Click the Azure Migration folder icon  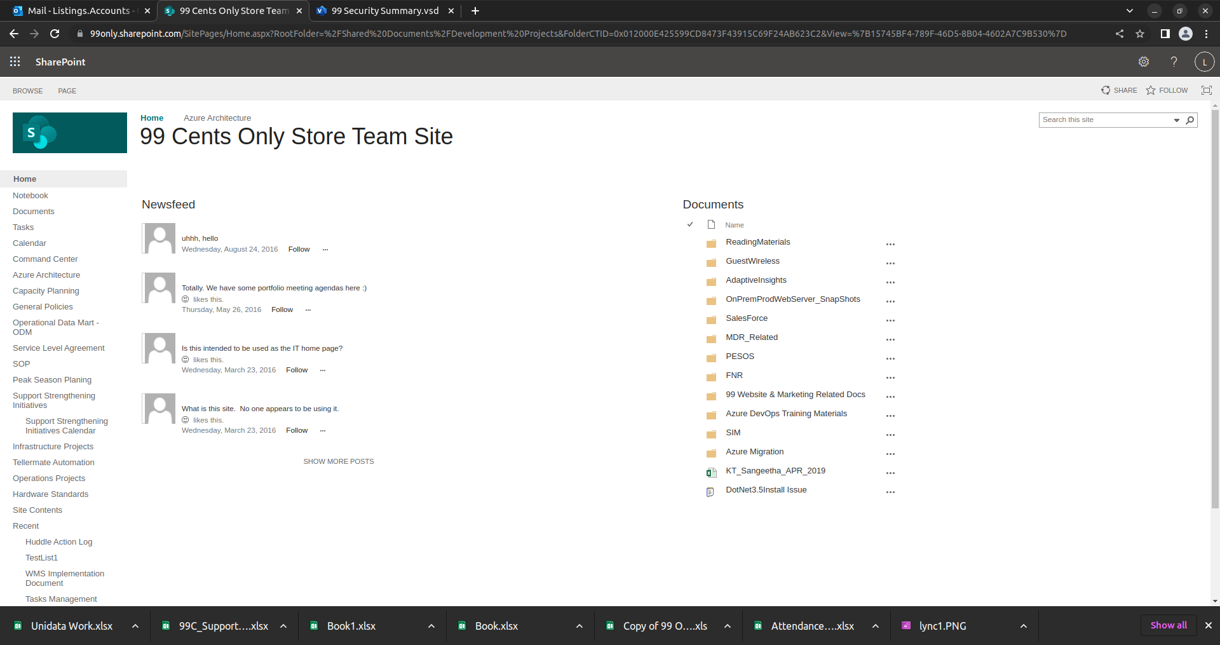(711, 453)
